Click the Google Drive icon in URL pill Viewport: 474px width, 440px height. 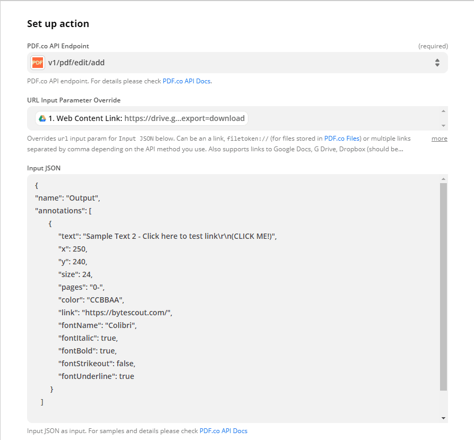pyautogui.click(x=42, y=118)
